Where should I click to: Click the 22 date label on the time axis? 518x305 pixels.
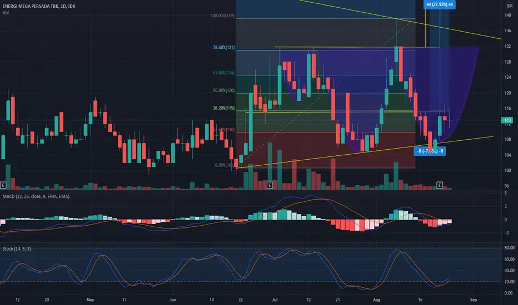[241, 300]
